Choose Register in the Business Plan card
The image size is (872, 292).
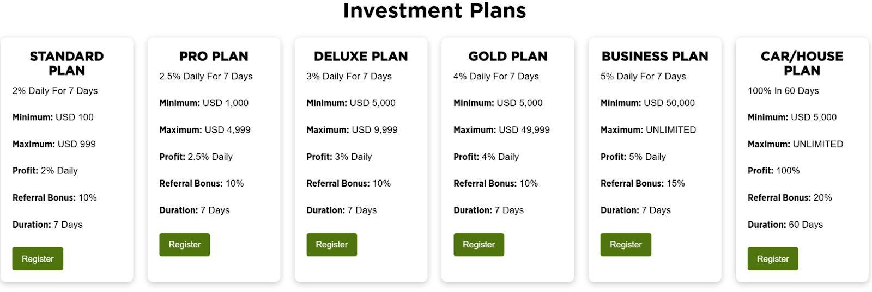(x=626, y=245)
